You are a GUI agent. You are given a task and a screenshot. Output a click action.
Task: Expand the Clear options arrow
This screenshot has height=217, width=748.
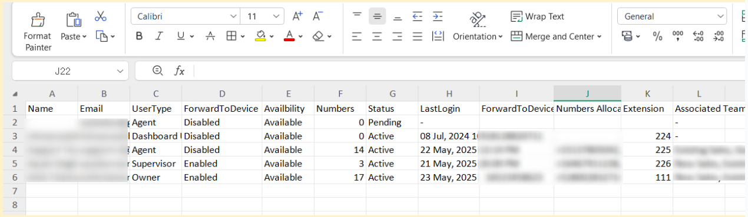point(330,36)
